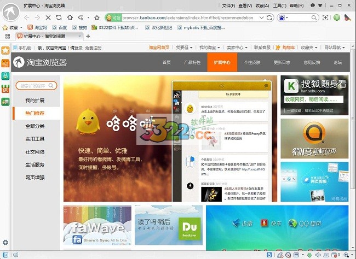Select 全部分类 in left menu

click(36, 126)
